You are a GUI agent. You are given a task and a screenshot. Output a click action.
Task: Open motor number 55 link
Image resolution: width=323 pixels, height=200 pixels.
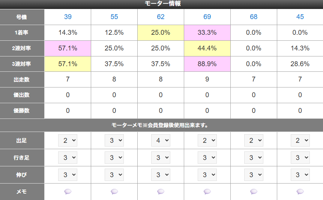tap(114, 16)
